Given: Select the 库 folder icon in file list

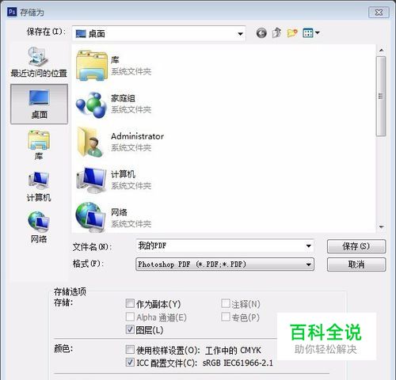Looking at the screenshot, I should [x=92, y=66].
